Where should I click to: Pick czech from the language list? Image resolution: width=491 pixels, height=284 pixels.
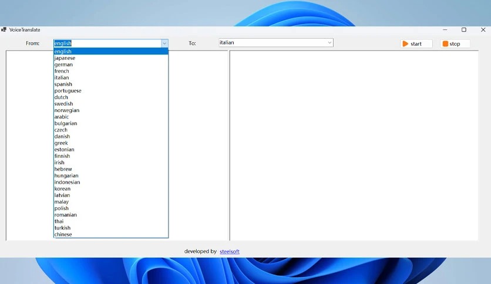tap(111, 130)
